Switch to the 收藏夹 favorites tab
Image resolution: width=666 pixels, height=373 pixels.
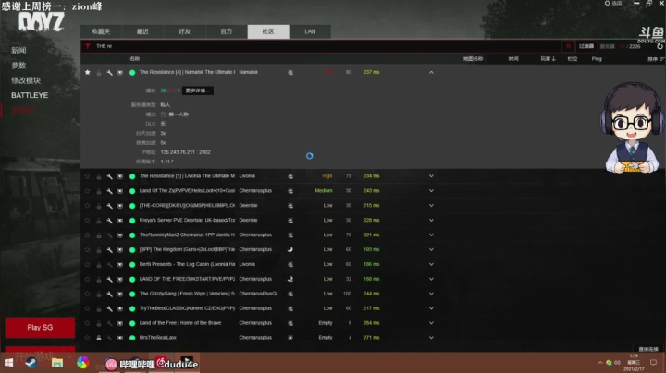pos(101,31)
